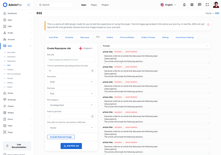The height and width of the screenshot is (155, 221).
Task: Collapse sidebar with double-chevron icon
Action: [x=28, y=5]
